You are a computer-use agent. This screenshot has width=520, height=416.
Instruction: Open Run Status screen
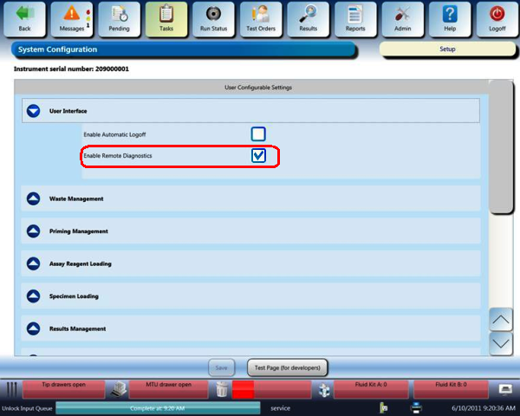point(212,19)
